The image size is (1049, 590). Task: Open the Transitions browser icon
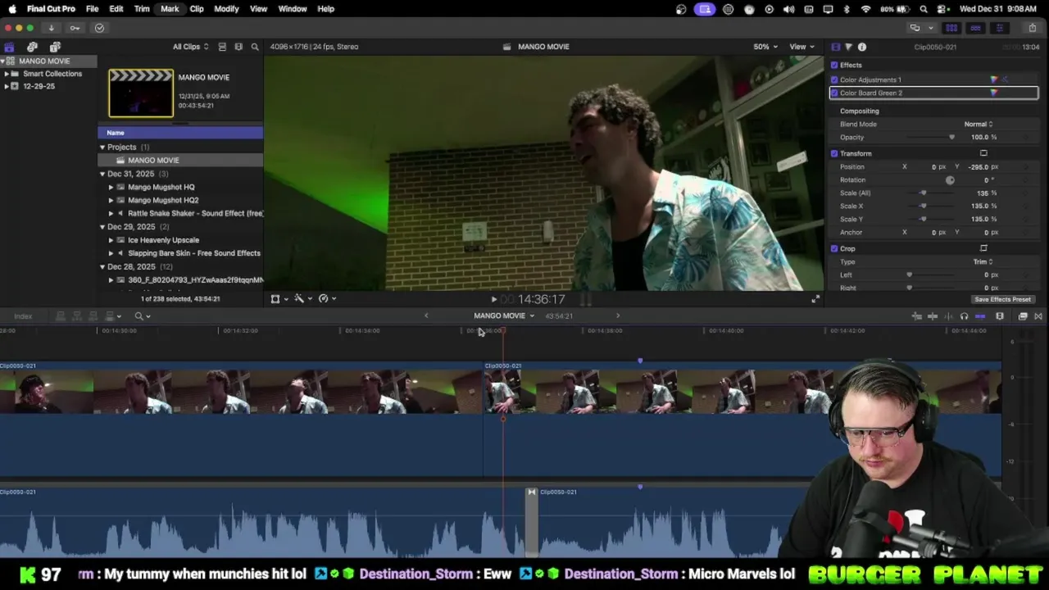(x=1038, y=316)
